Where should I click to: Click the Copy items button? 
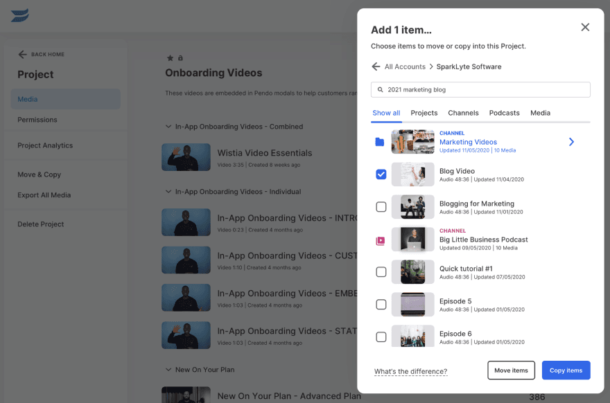click(x=566, y=370)
